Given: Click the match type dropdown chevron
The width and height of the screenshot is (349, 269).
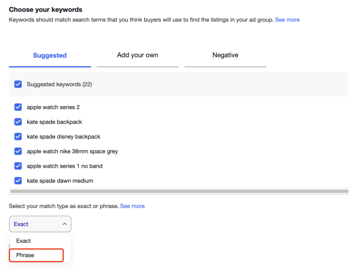Looking at the screenshot, I should 64,224.
